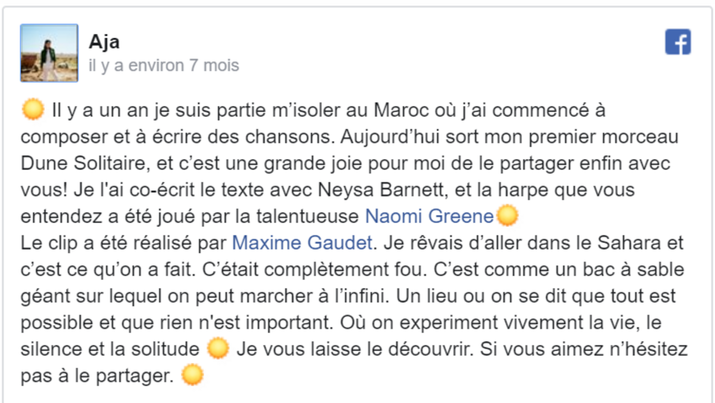Open Aja's profile picture thumbnail

click(49, 53)
